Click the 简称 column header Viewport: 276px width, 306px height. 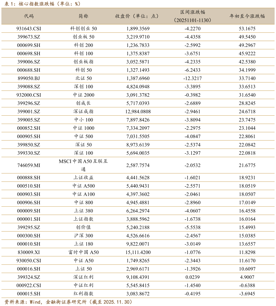(x=84, y=16)
